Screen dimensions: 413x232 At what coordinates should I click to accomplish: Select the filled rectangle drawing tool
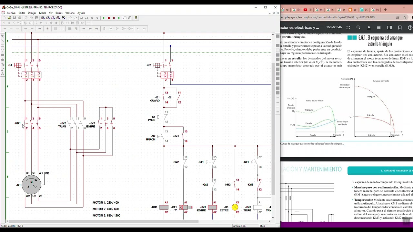click(x=3, y=55)
